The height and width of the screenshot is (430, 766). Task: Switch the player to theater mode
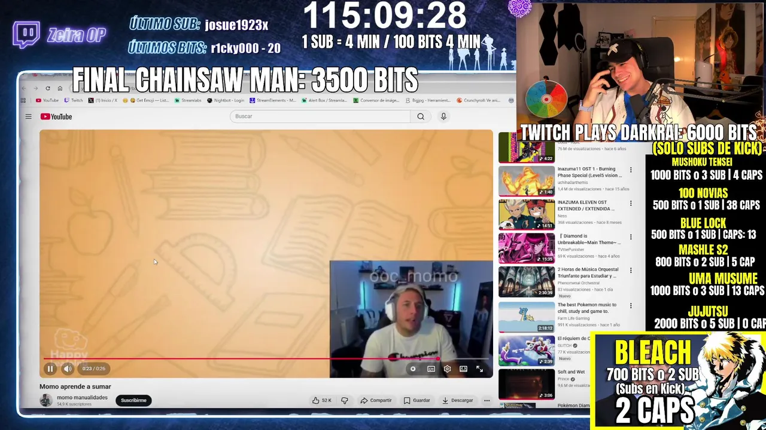(463, 369)
